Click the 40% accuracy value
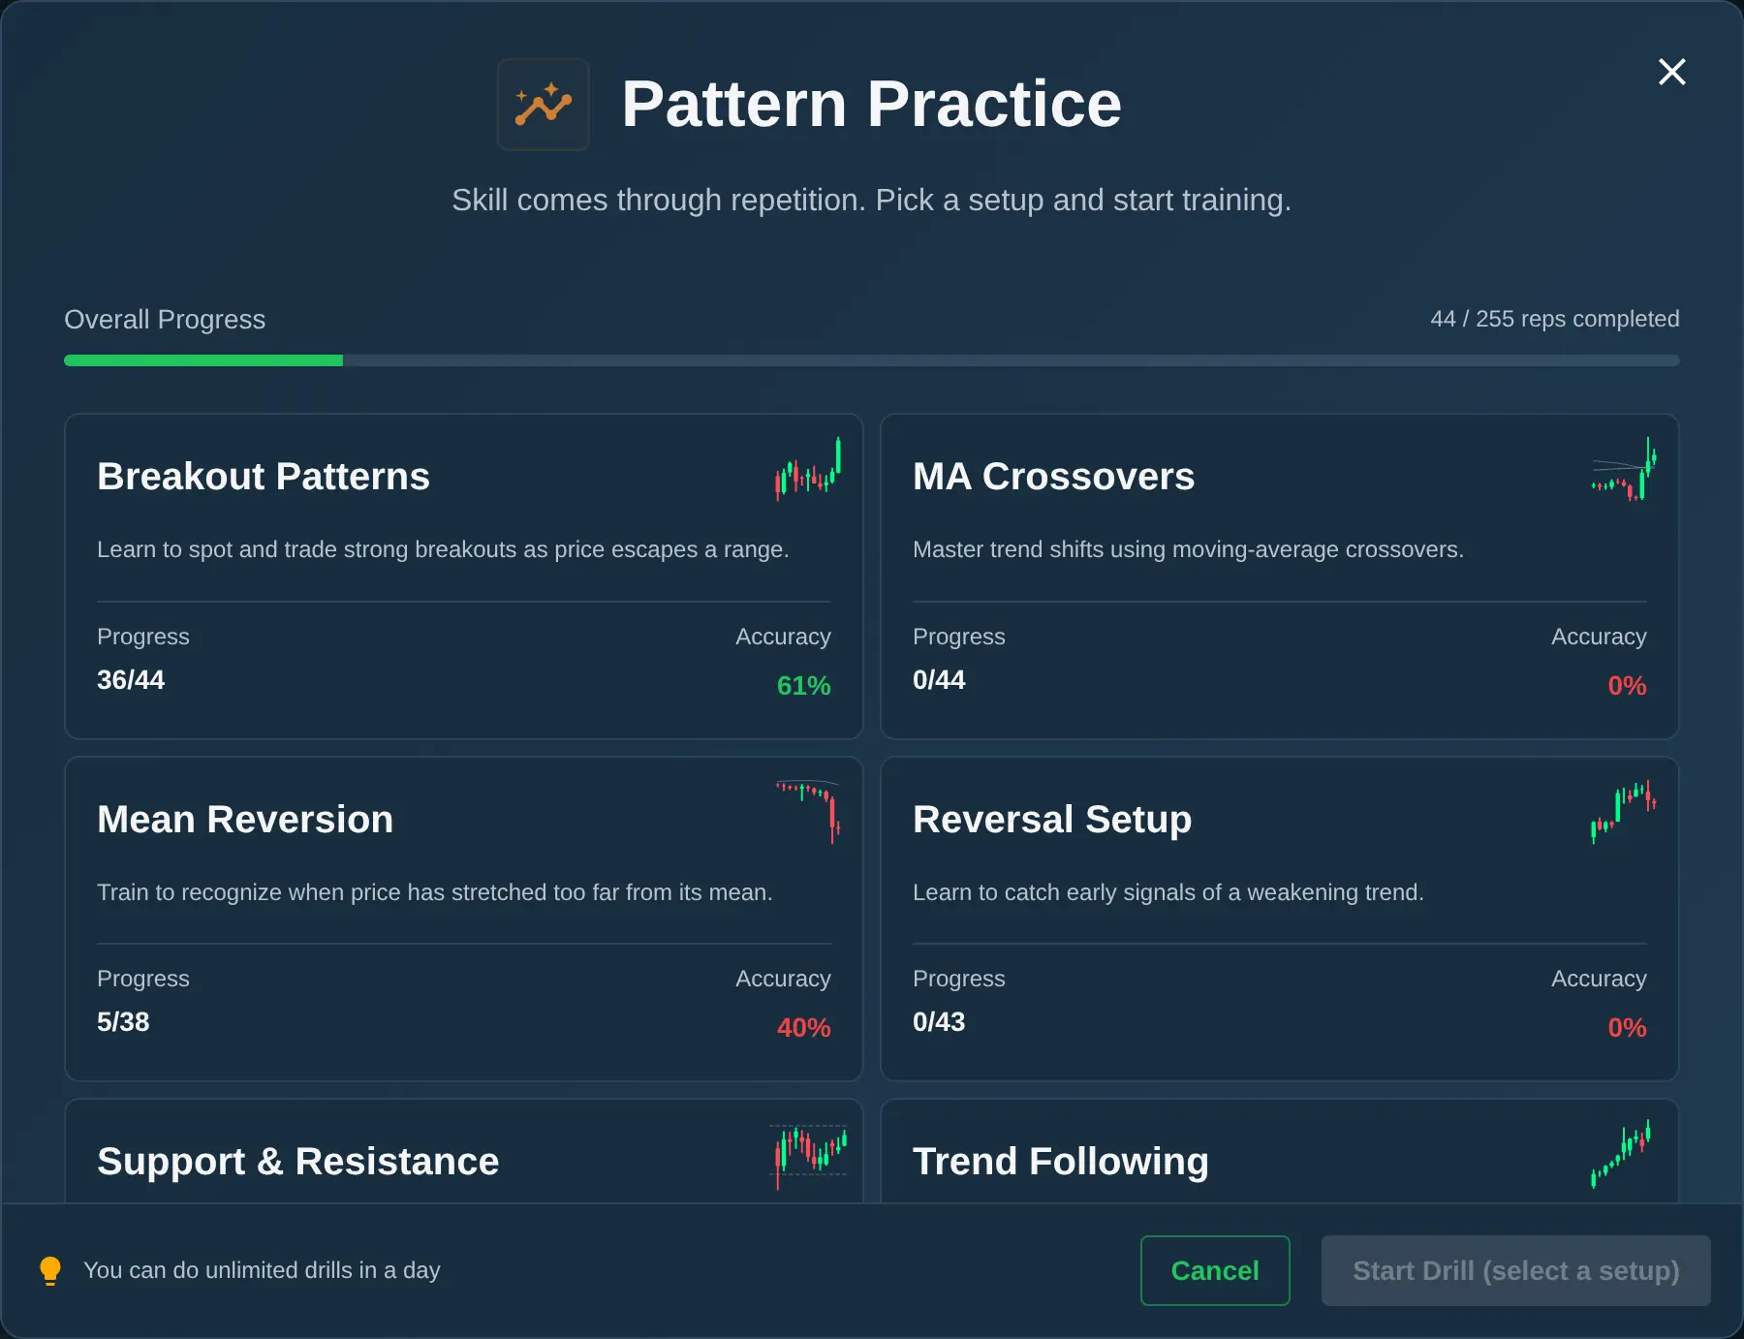Image resolution: width=1744 pixels, height=1339 pixels. [803, 1028]
